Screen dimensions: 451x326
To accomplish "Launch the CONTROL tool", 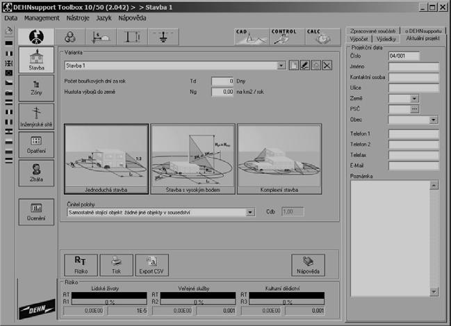I will (x=286, y=37).
